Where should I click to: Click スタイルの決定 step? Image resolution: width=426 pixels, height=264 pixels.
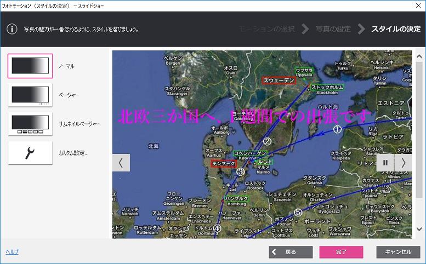click(x=396, y=29)
